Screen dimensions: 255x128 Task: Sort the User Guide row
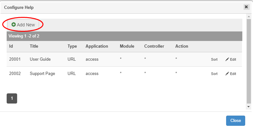[x=214, y=59]
